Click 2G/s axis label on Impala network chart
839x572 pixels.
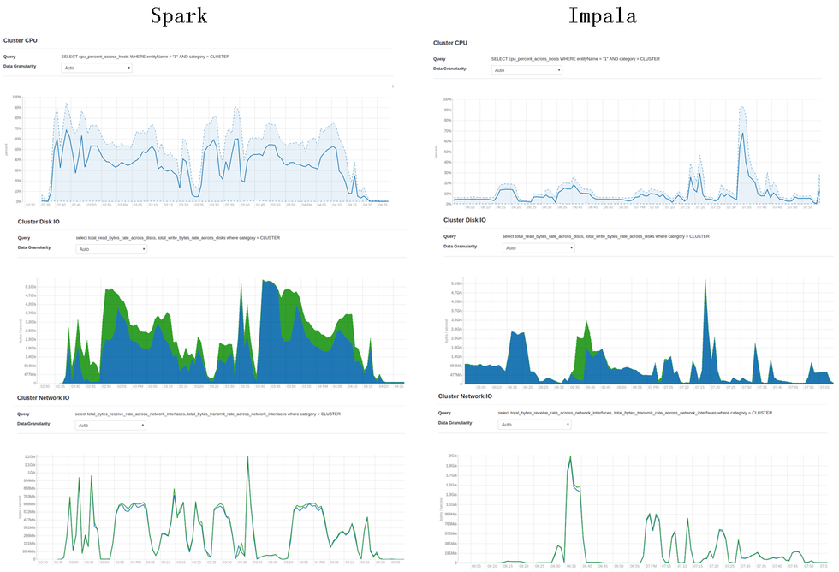[x=453, y=456]
